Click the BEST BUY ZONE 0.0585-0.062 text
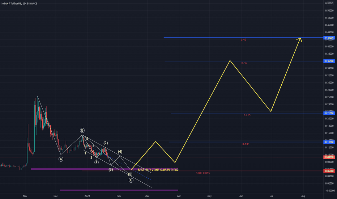Viewport: 337px width, 199px height. (x=158, y=170)
